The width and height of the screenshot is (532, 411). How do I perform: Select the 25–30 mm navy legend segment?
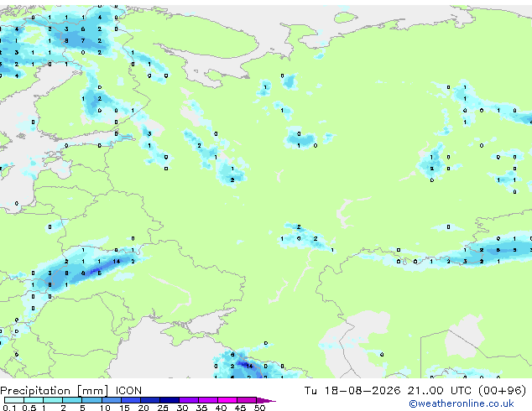click(170, 400)
